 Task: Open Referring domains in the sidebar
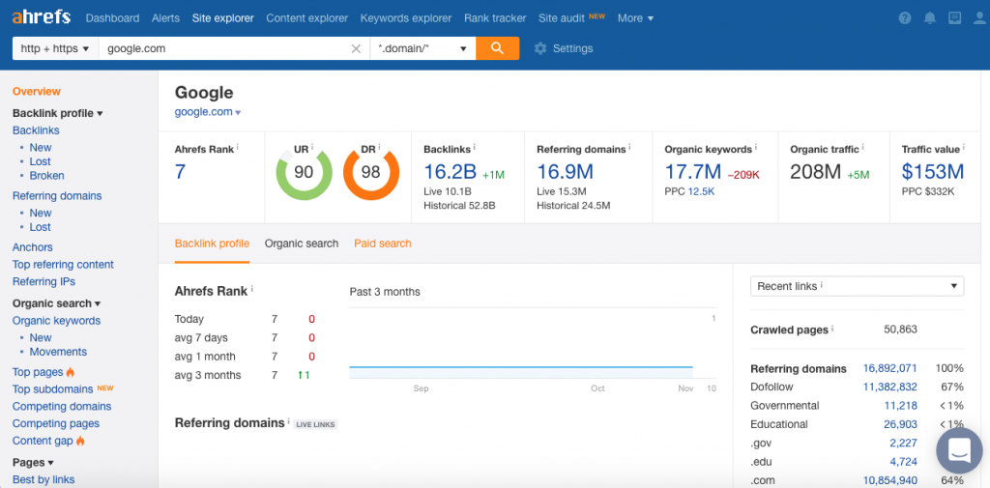57,196
